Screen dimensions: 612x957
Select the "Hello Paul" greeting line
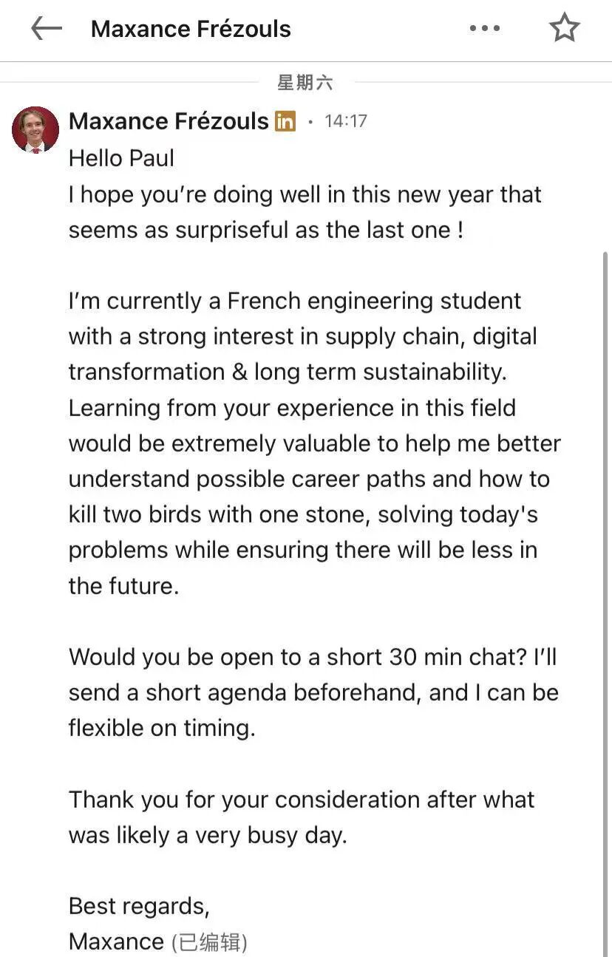[122, 158]
